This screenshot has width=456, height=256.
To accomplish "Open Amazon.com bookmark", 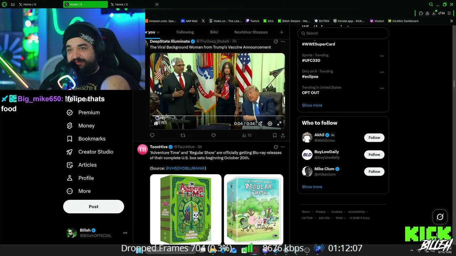I will tap(160, 21).
